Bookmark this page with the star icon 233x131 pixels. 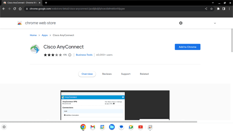[211, 9]
